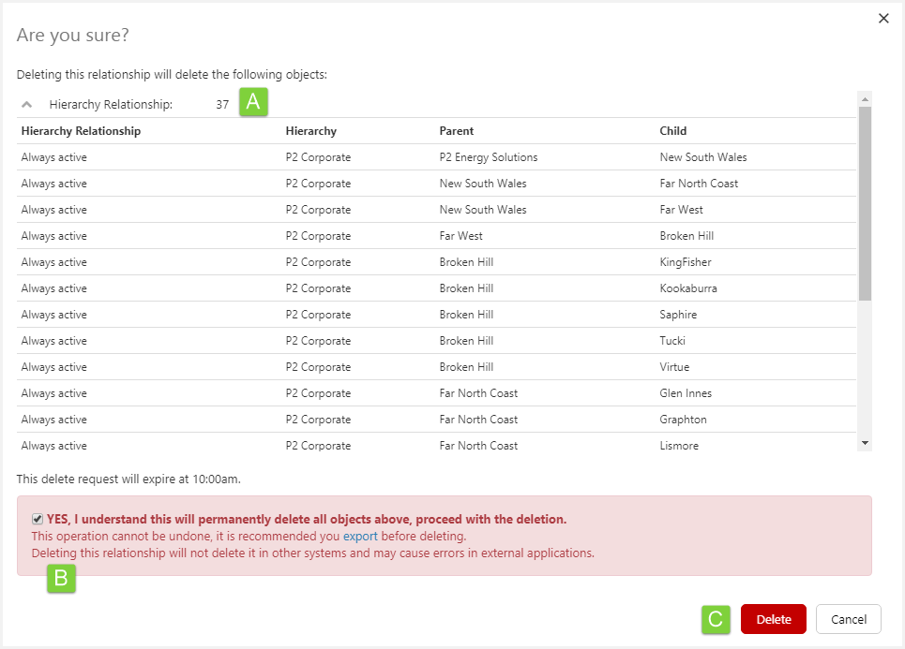
Task: Select the KingFisher child row
Action: [686, 262]
